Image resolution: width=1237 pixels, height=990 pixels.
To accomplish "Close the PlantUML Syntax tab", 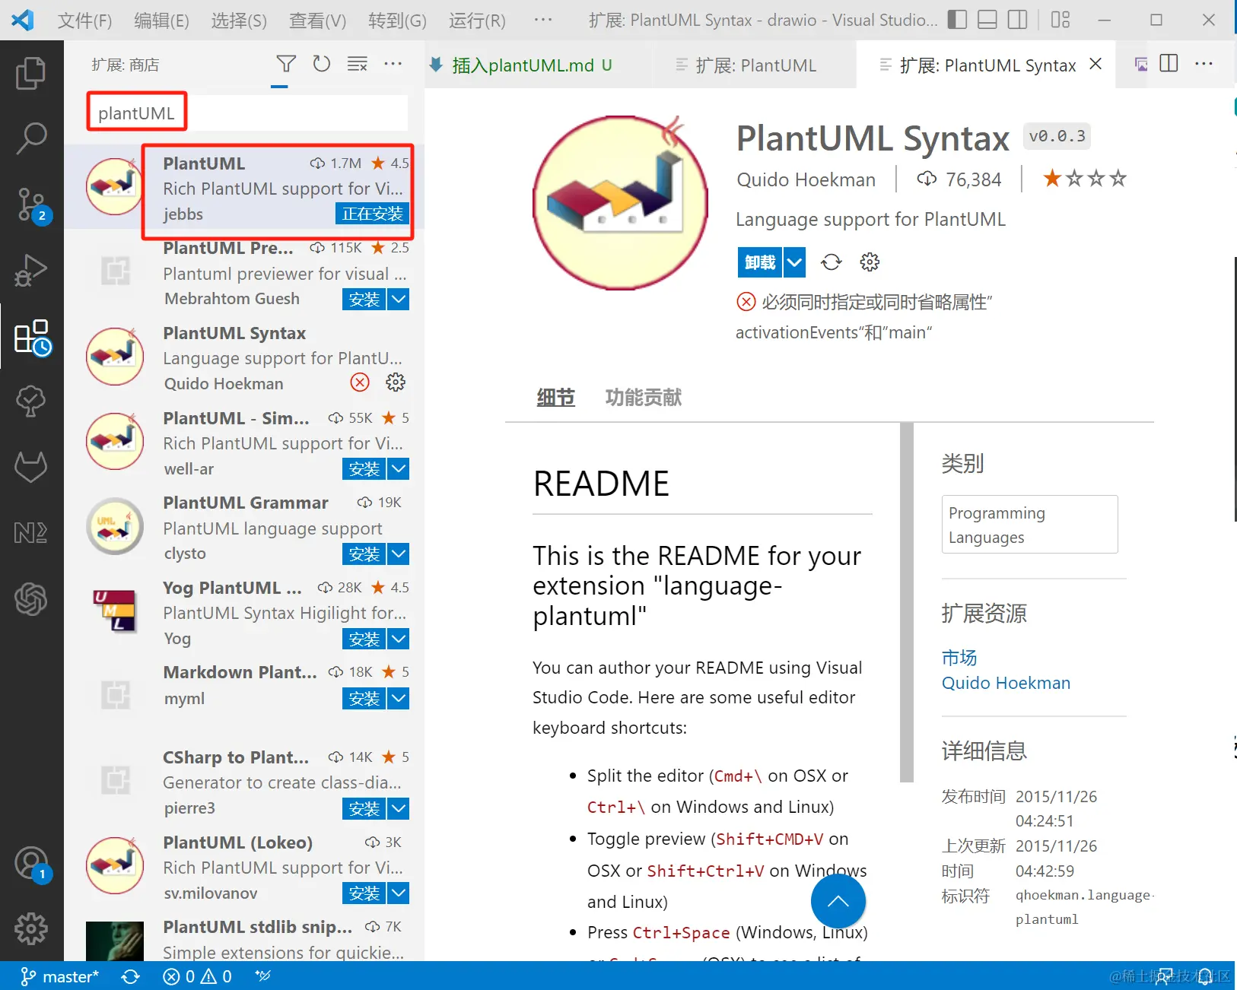I will tap(1095, 64).
